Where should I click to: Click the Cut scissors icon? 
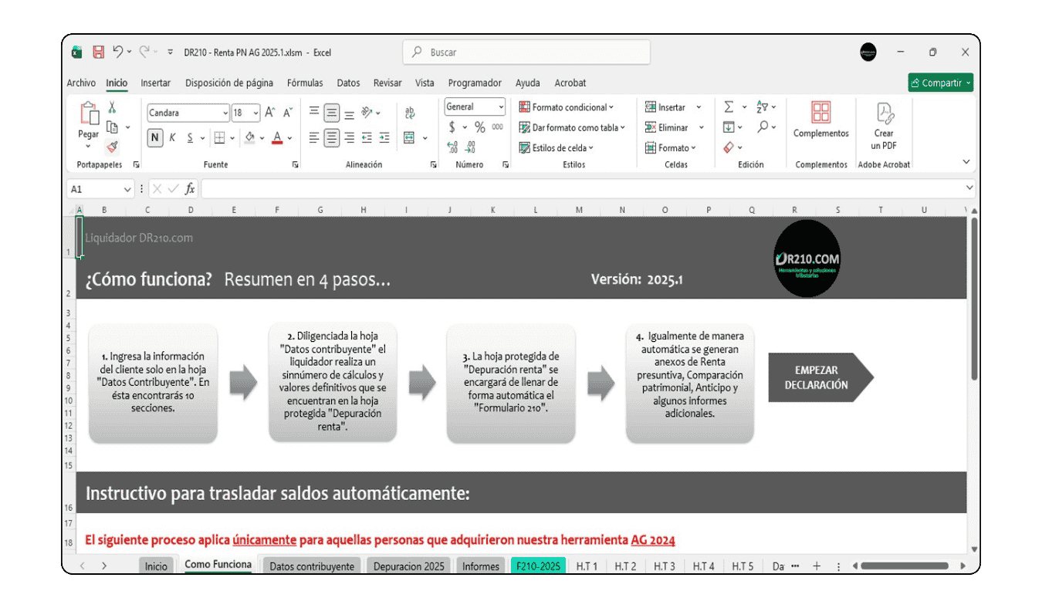pos(112,107)
